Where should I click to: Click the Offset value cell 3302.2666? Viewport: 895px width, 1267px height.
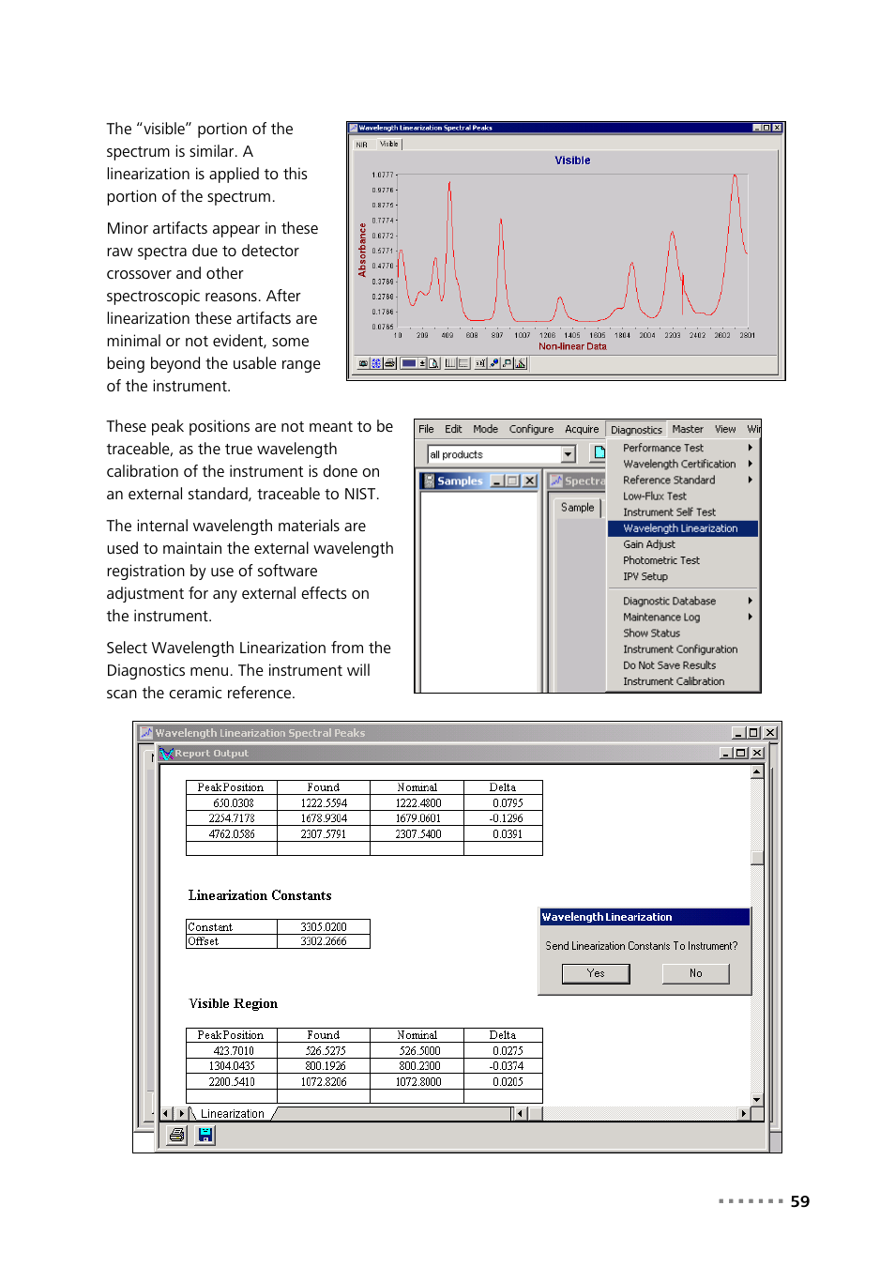pos(324,941)
